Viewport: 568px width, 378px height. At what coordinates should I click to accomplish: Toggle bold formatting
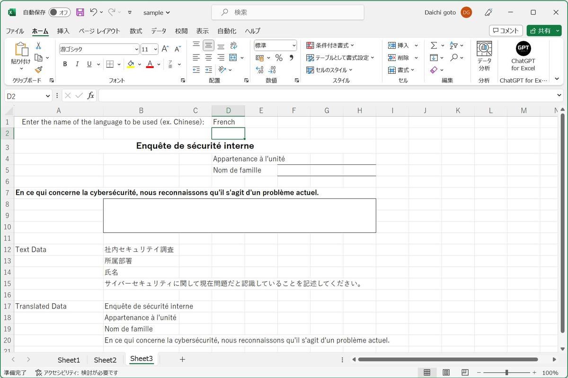65,64
